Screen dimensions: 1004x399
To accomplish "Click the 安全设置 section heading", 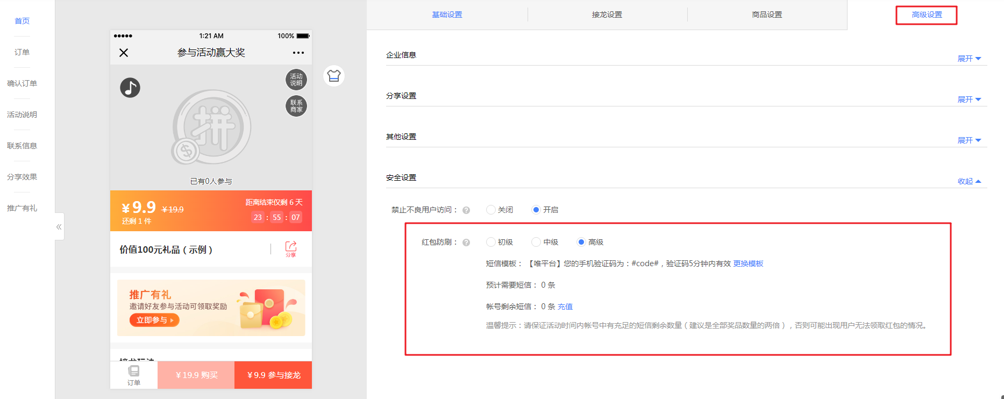I will (x=401, y=177).
